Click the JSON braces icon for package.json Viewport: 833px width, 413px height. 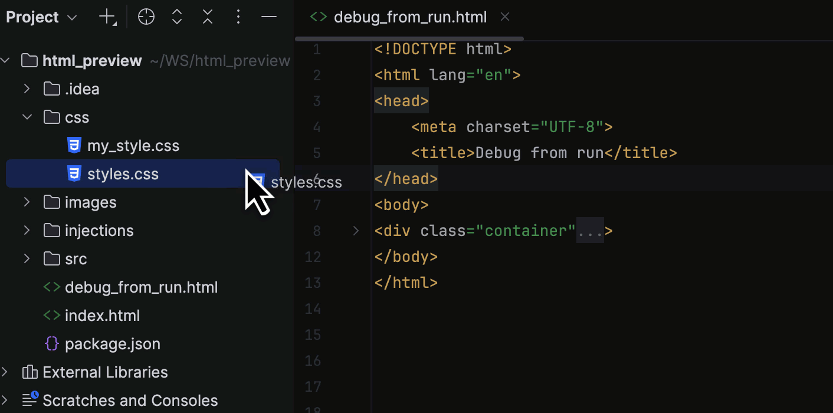coord(51,343)
